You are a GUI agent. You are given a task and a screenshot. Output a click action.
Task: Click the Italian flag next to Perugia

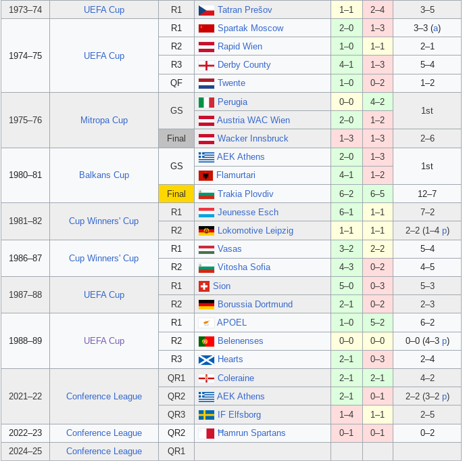click(206, 102)
